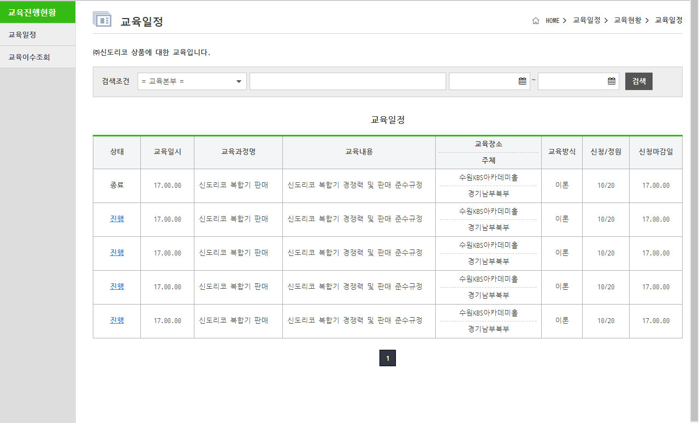Click 교육현황 breadcrumb link
This screenshot has width=699, height=423.
(627, 20)
